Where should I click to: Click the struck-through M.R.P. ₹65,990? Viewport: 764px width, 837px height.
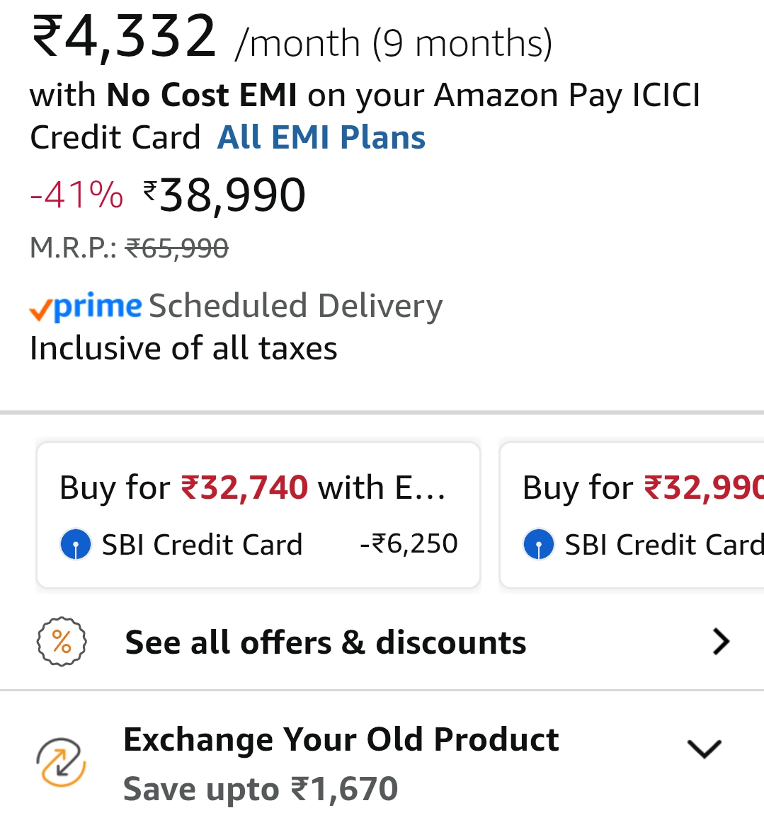[177, 248]
